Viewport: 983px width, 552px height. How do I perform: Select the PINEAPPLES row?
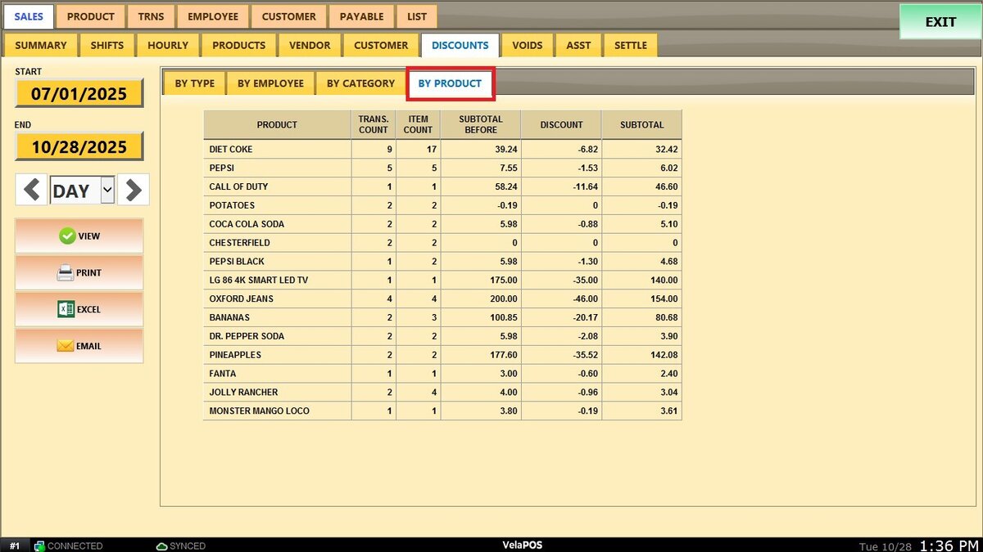442,355
